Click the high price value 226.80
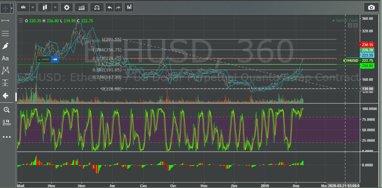Image resolution: width=382 pixels, height=188 pixels. pyautogui.click(x=52, y=21)
